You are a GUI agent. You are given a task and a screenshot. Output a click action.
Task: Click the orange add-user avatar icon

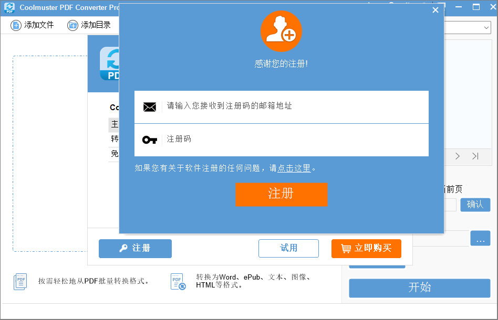click(281, 31)
